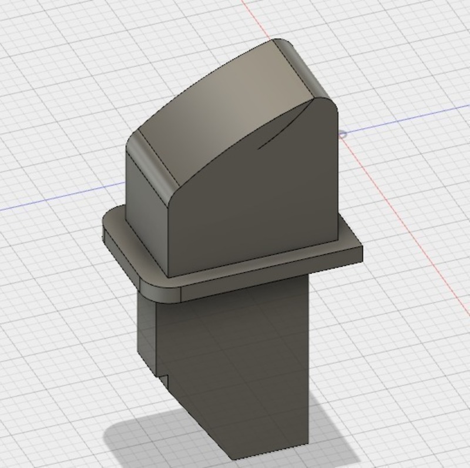Click the origin point marker on the blue axis
The image size is (470, 468).
[343, 134]
